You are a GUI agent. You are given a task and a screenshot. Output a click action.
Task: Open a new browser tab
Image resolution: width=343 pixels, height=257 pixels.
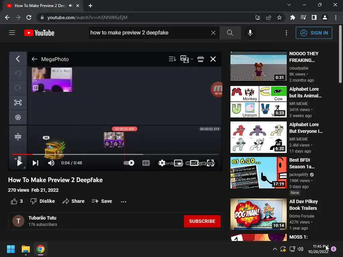click(x=90, y=6)
